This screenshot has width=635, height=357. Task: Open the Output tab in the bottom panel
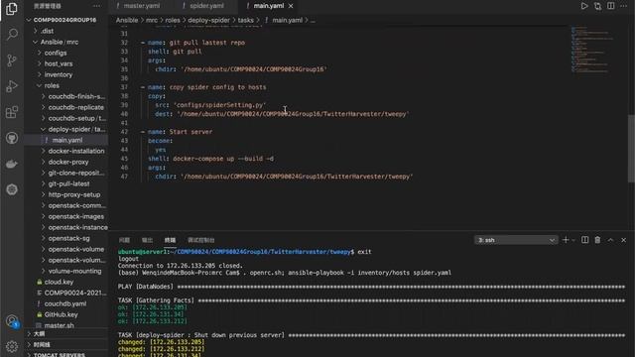(x=147, y=240)
